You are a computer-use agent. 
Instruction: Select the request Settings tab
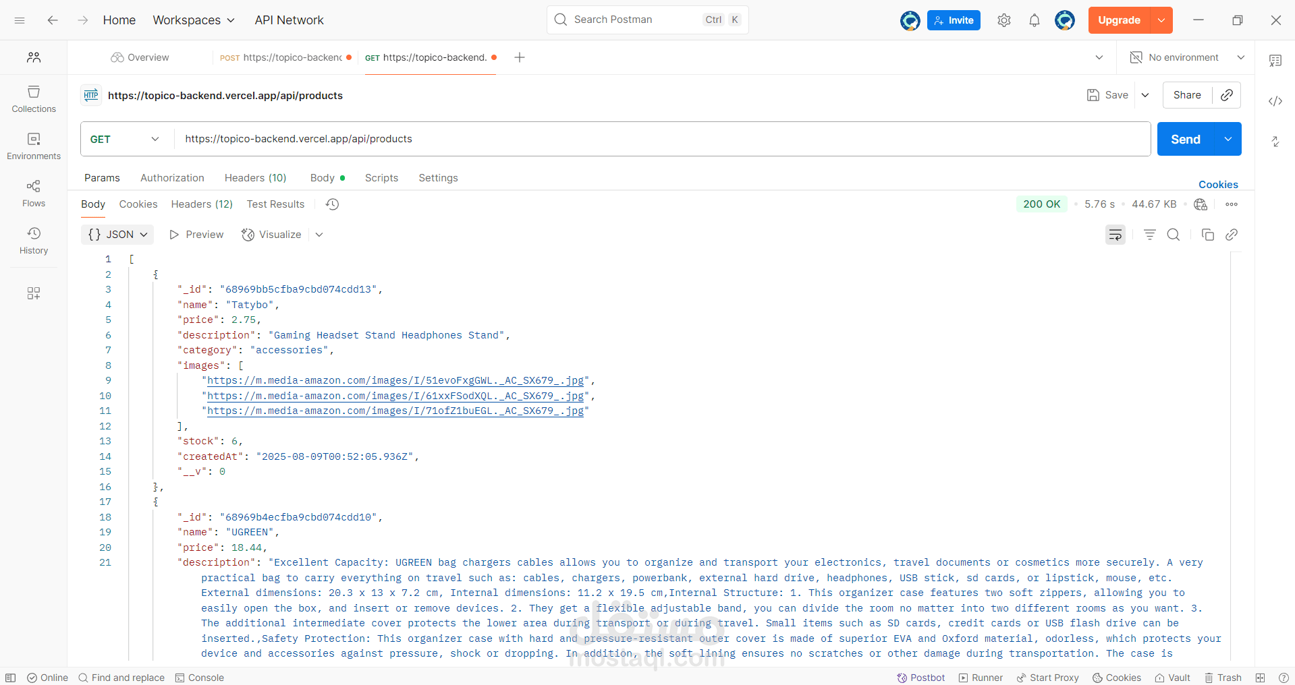tap(438, 178)
